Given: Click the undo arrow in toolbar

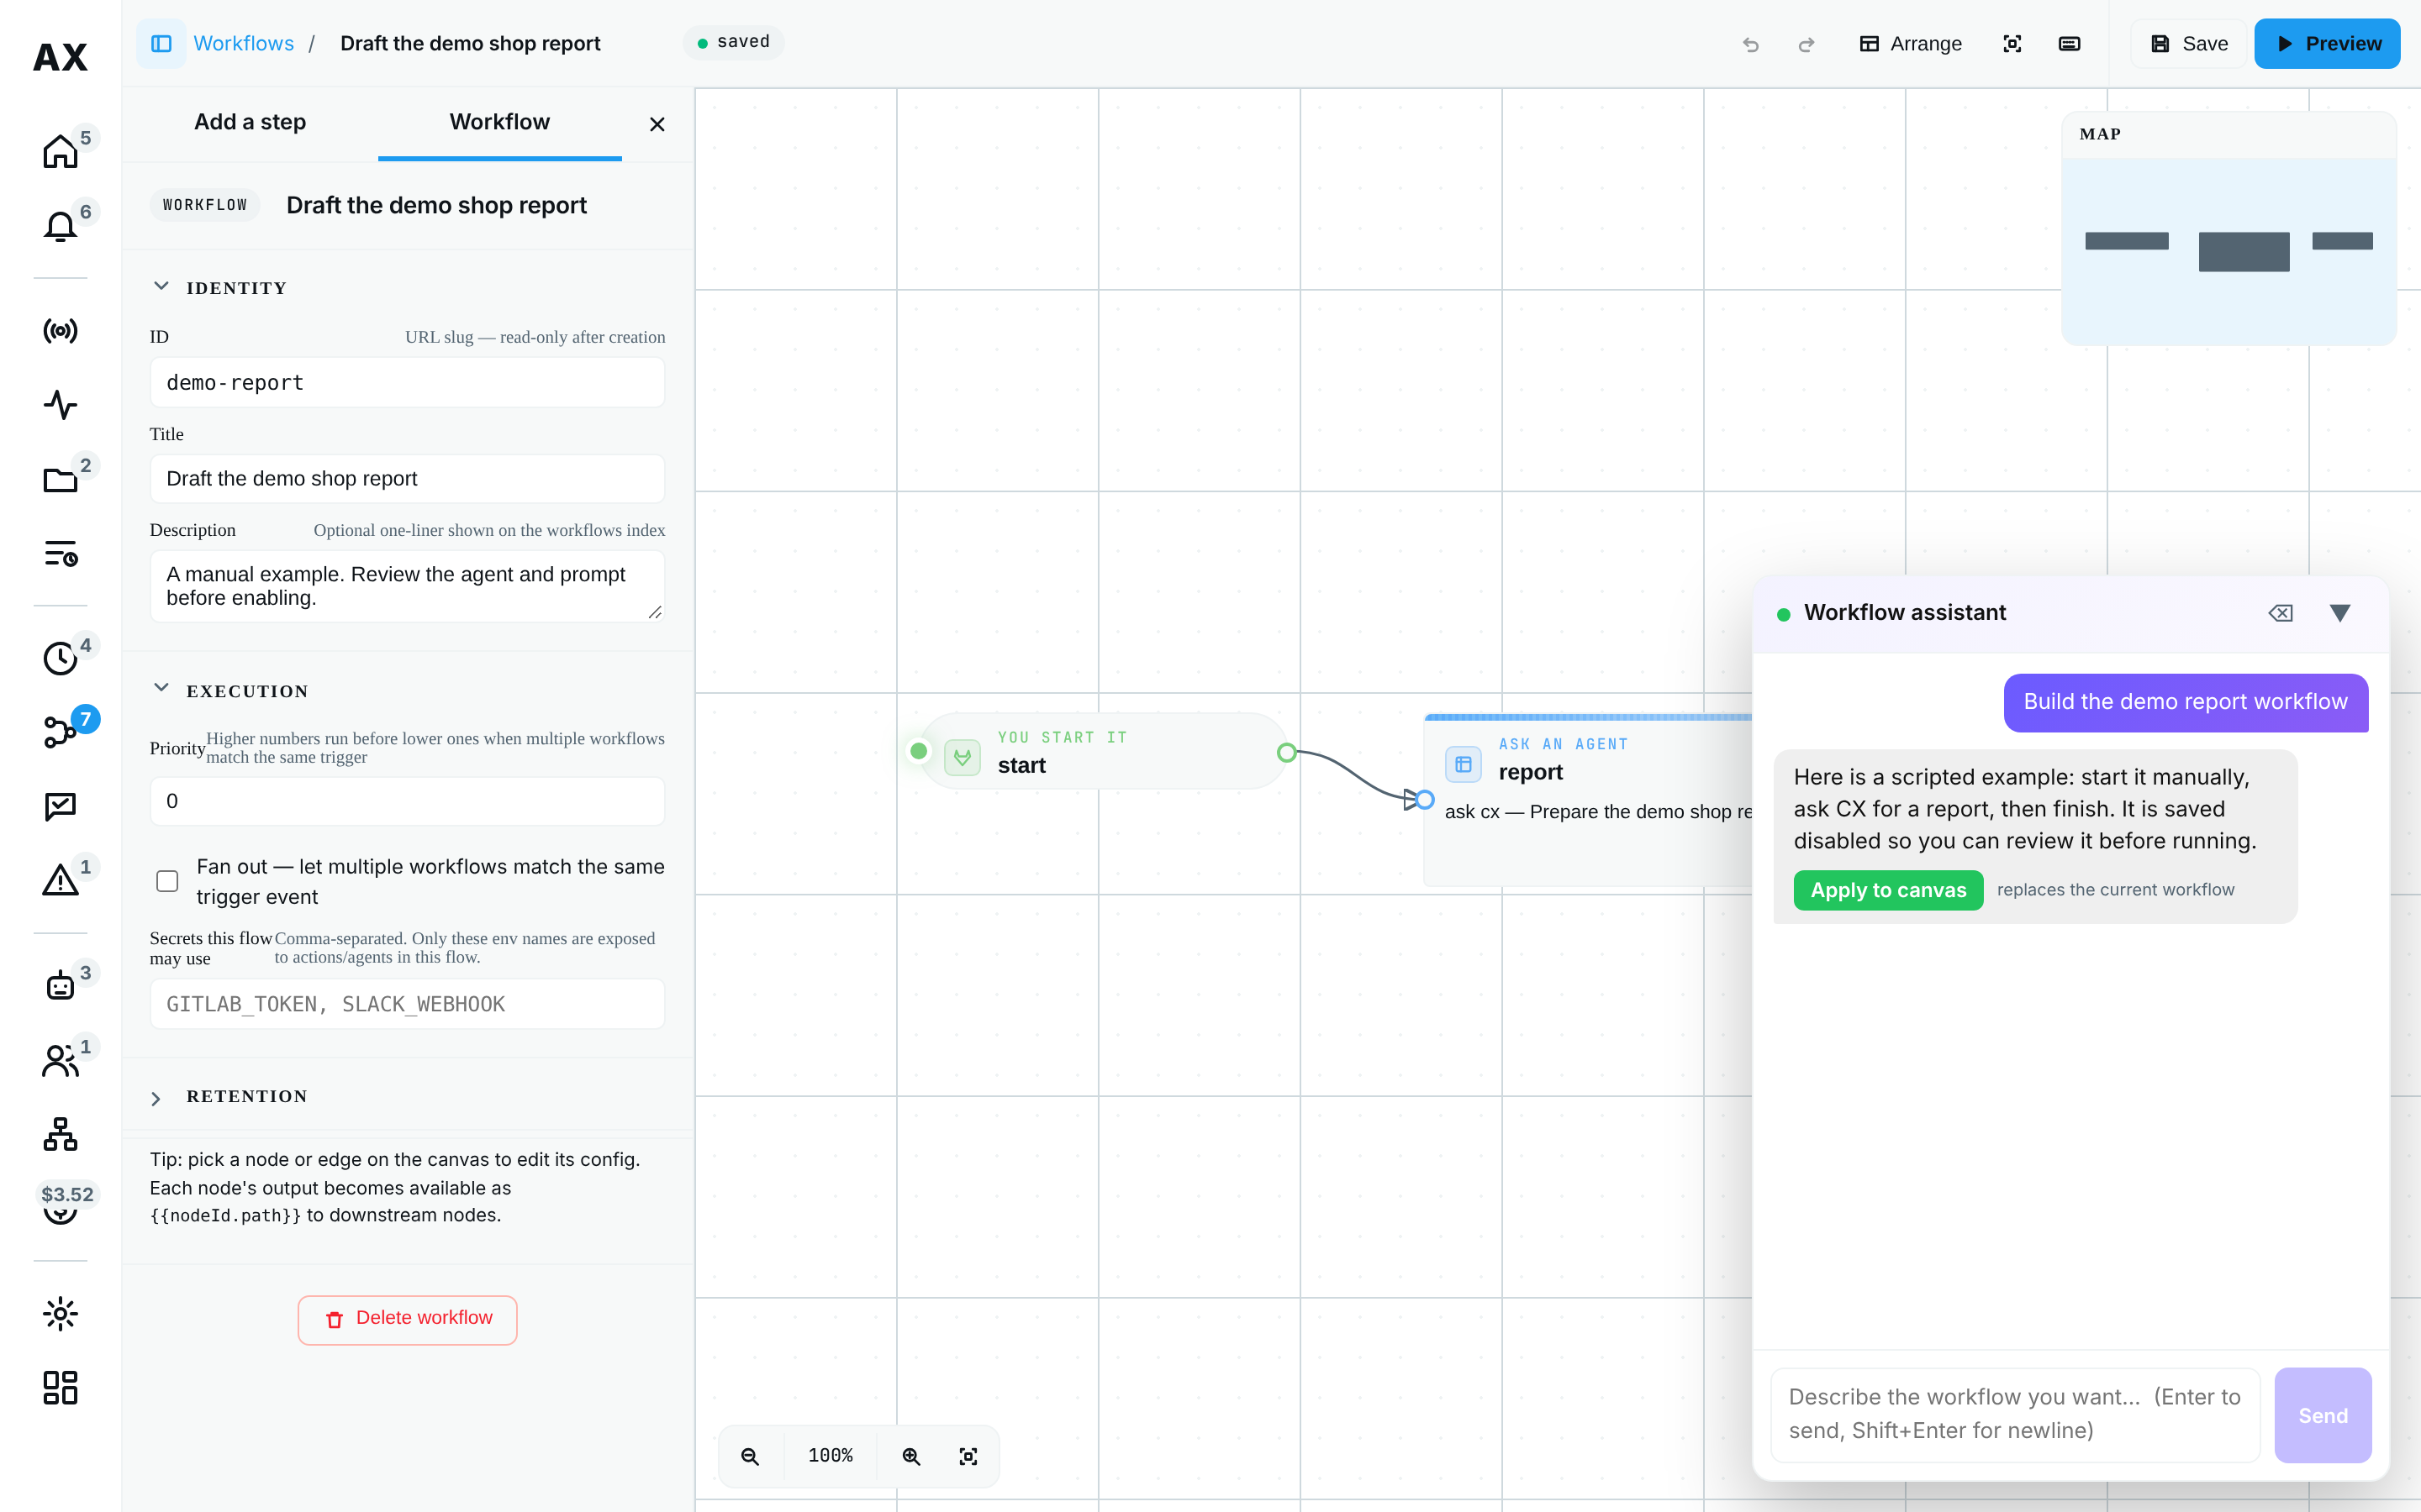Looking at the screenshot, I should (1749, 44).
